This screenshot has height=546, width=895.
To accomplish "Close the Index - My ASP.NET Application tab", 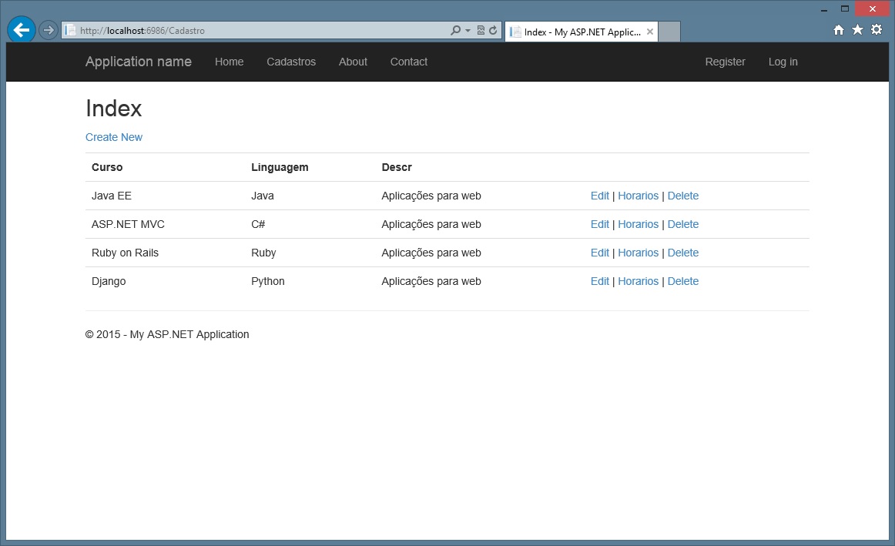I will (650, 32).
